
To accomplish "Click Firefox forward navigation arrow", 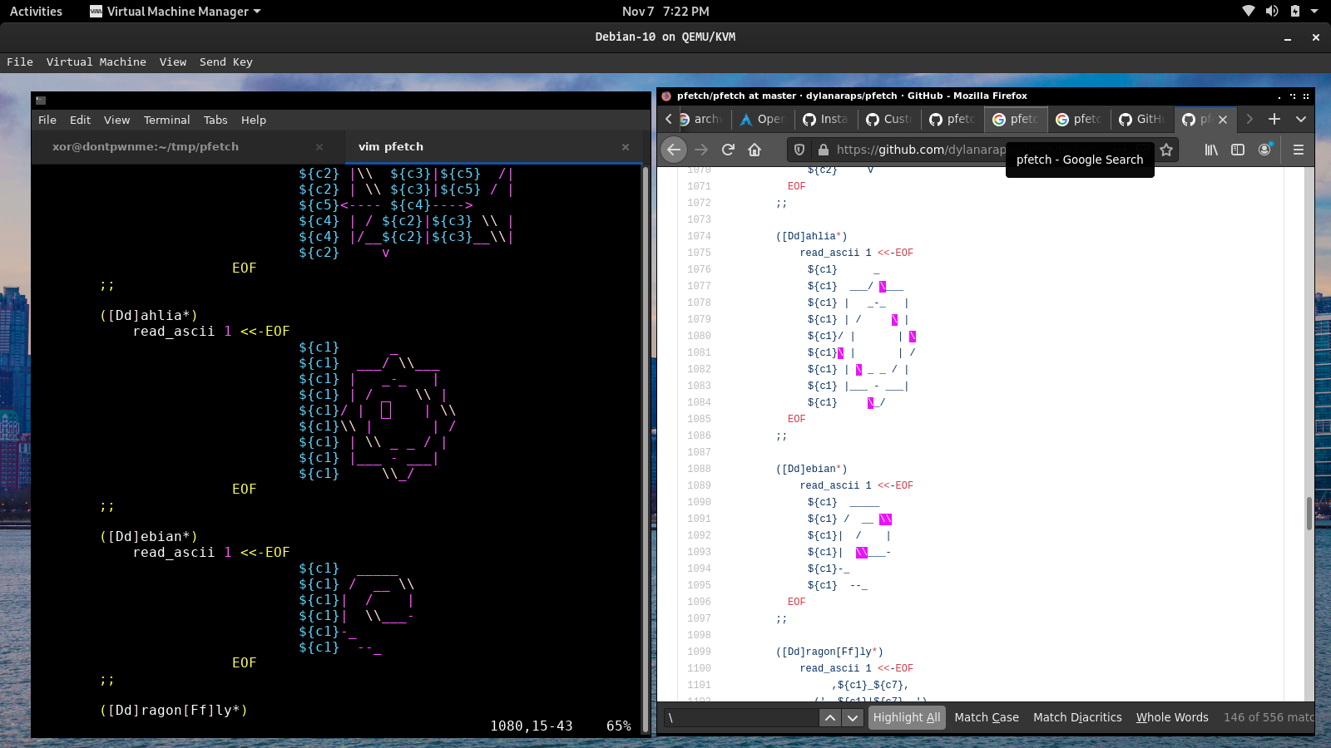I will pos(701,150).
